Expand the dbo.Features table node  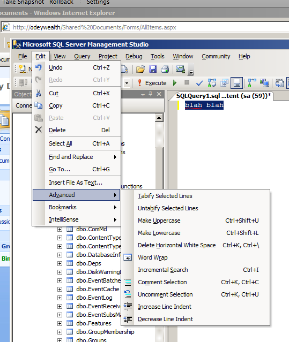pyautogui.click(x=60, y=323)
